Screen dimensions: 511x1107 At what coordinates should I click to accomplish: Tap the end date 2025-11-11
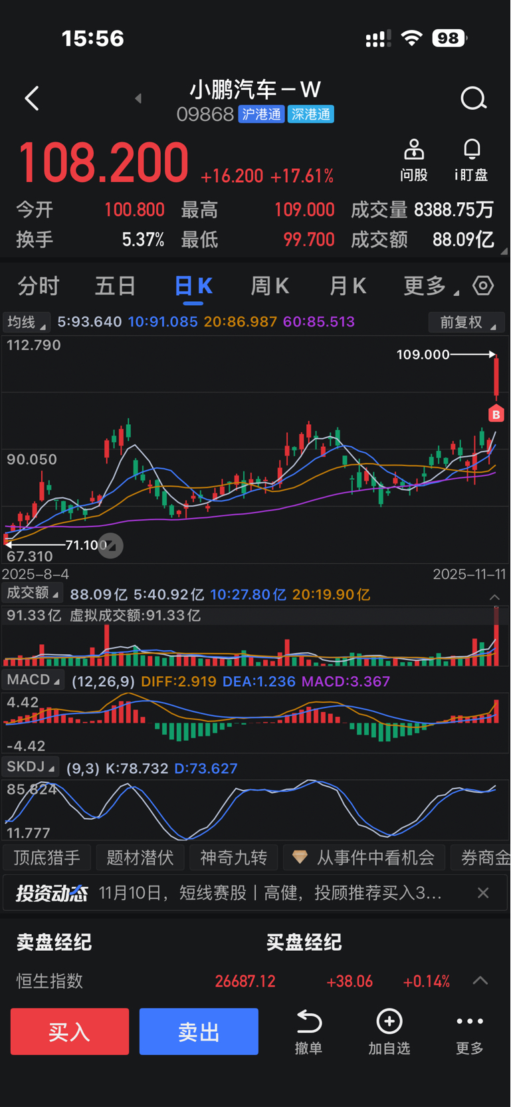pos(470,574)
